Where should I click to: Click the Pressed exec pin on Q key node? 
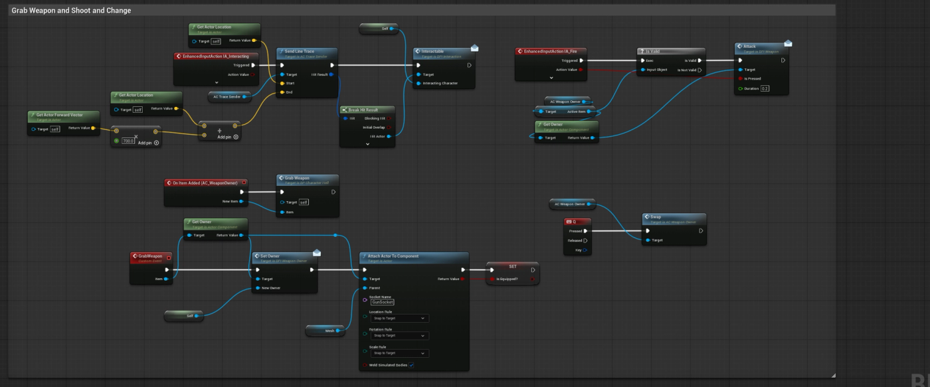pos(585,231)
